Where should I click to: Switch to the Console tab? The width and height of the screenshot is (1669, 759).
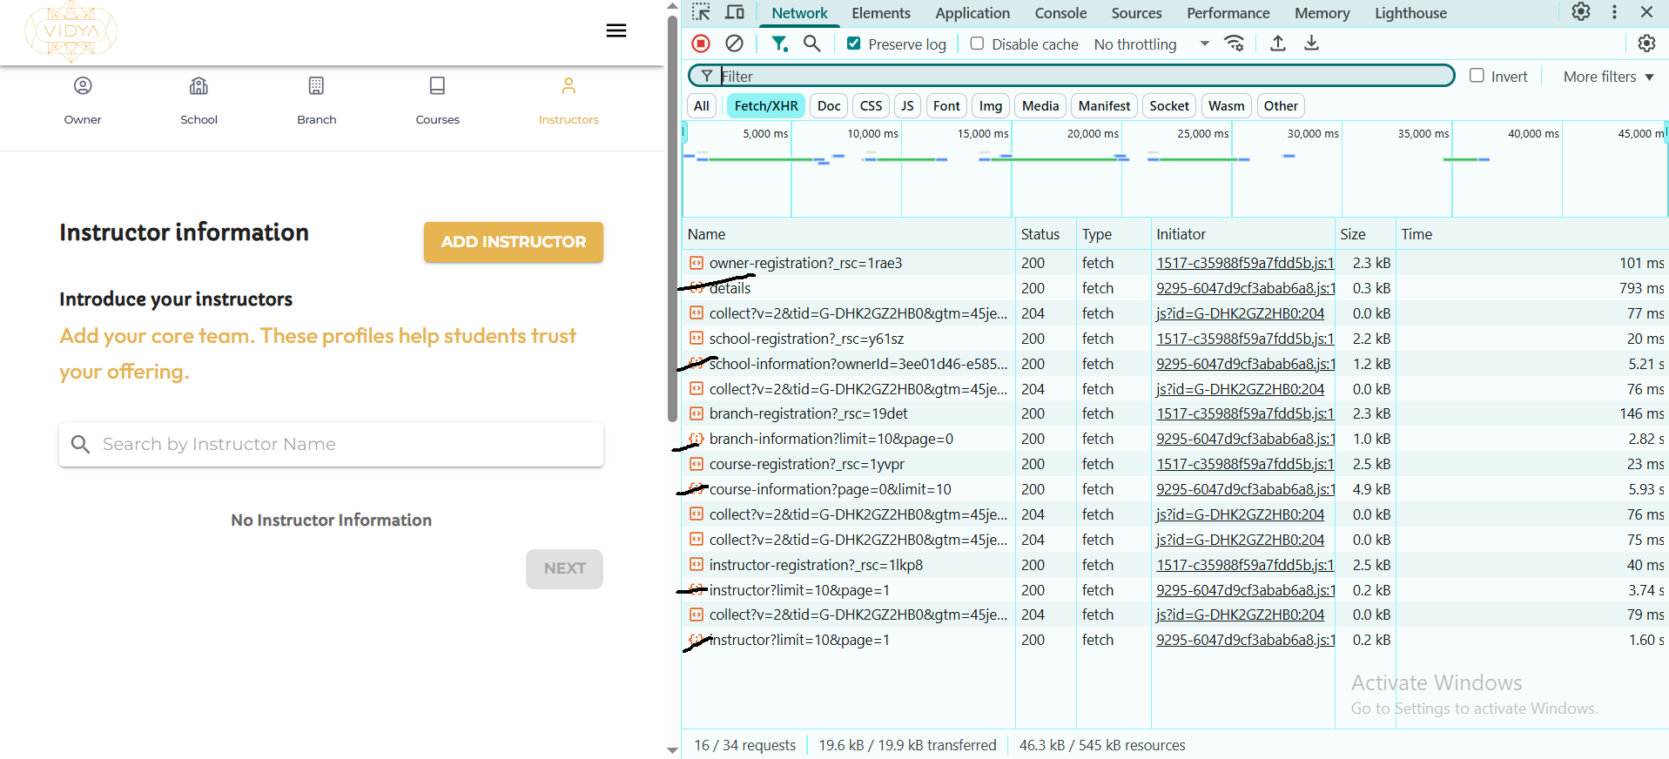[1060, 13]
